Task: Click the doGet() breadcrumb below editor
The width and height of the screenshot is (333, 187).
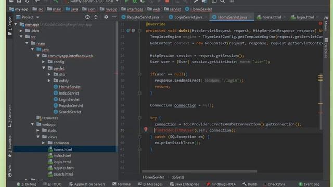Action: point(178,177)
